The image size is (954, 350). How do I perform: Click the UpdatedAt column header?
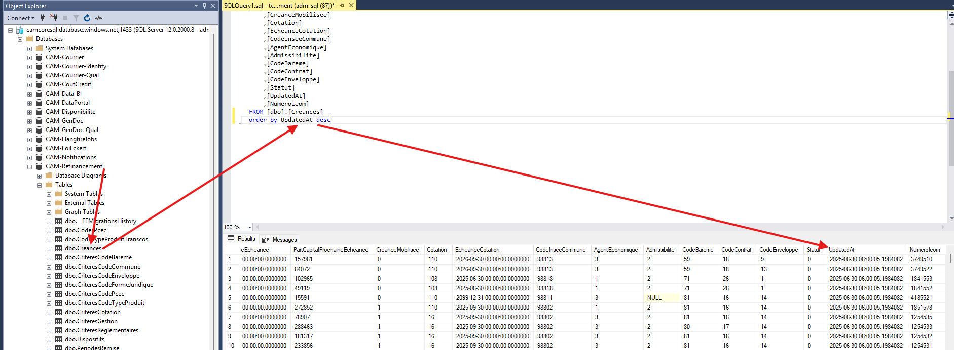point(841,250)
